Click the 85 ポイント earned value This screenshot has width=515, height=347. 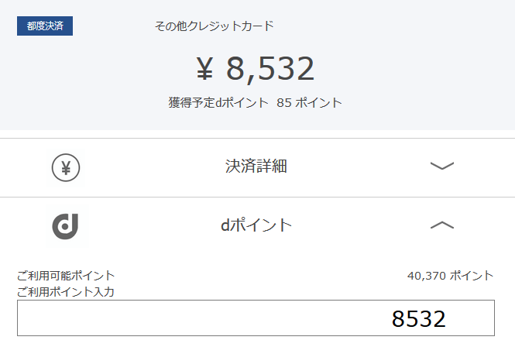pos(309,102)
